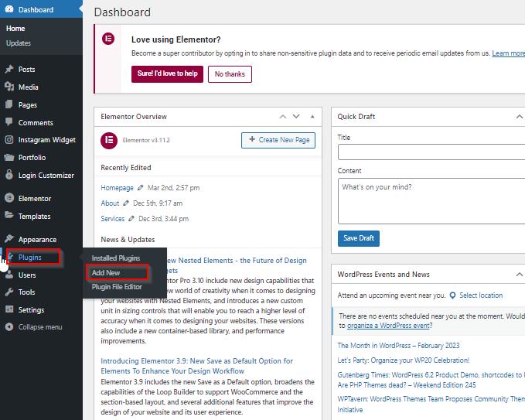This screenshot has height=420, width=525.
Task: Open Plugin File Editor submenu item
Action: [x=117, y=287]
